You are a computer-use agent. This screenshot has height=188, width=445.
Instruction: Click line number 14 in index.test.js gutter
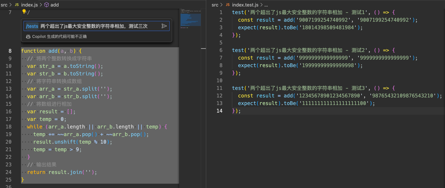(219, 111)
